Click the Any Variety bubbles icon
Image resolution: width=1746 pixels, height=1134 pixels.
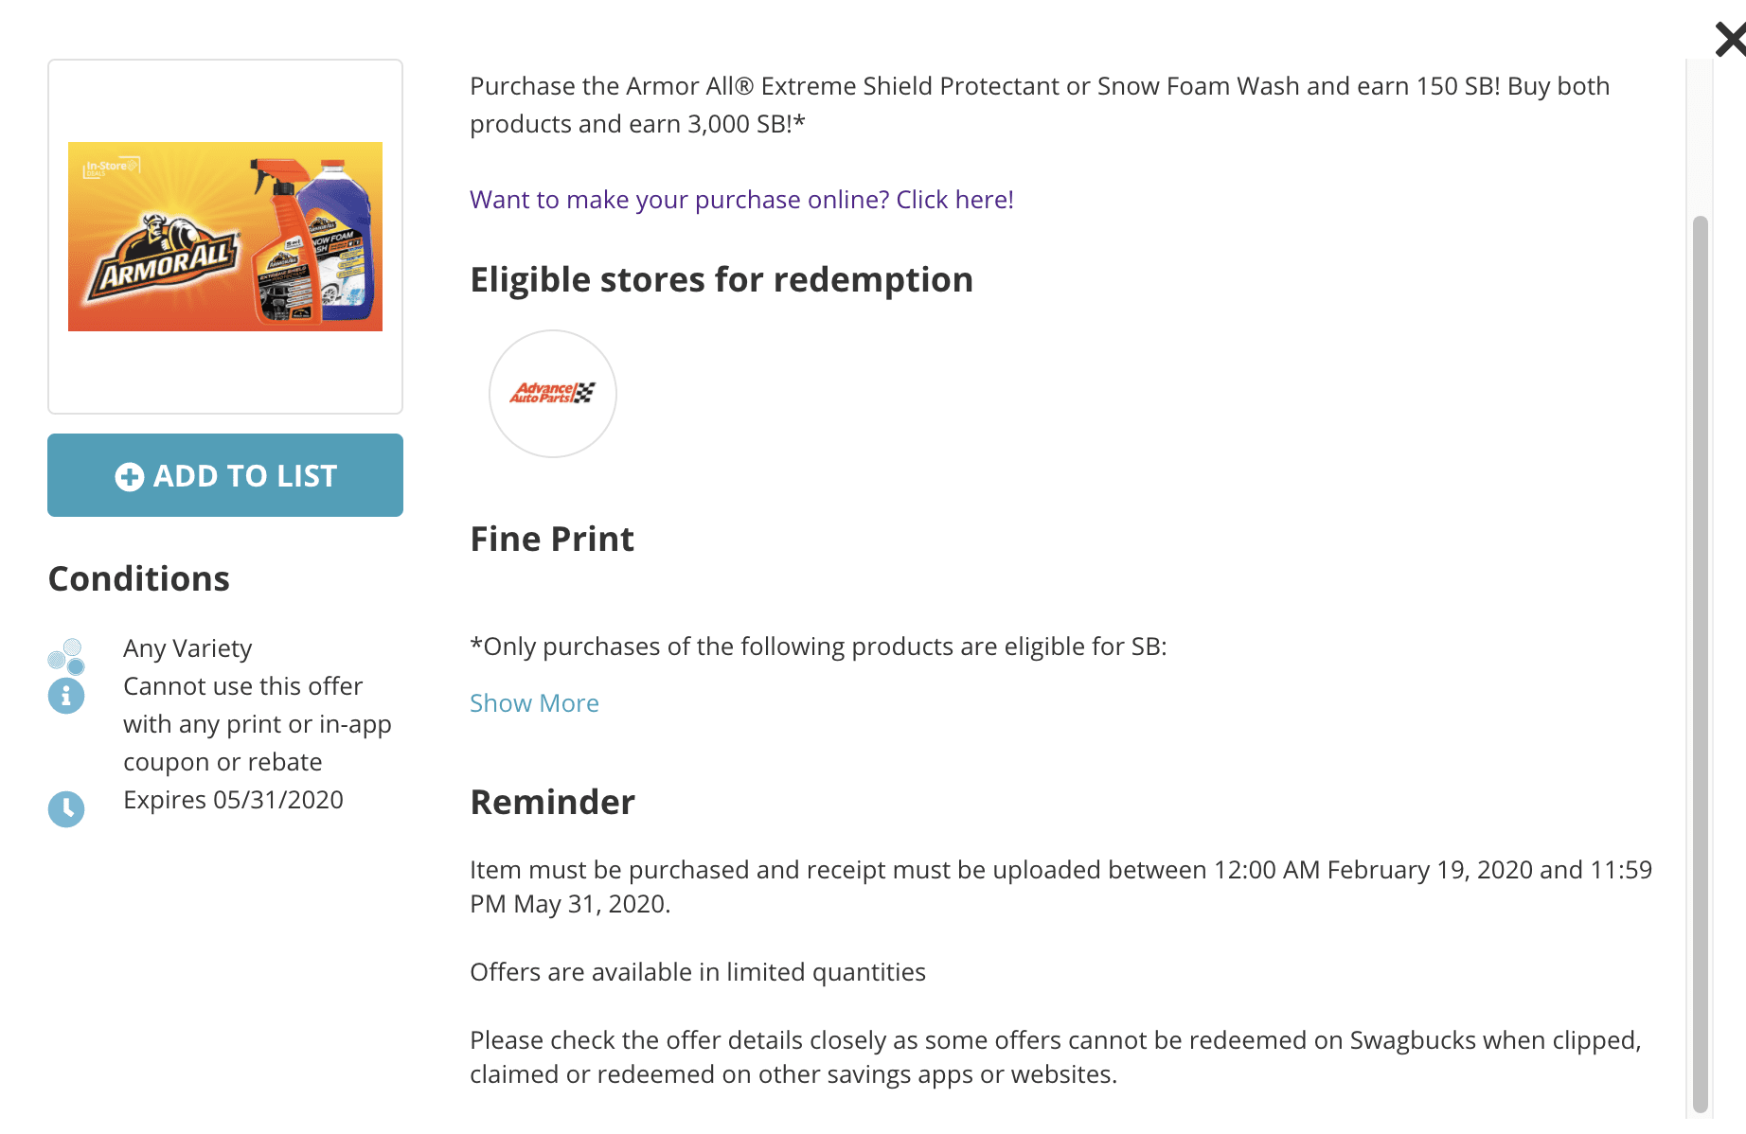tap(66, 656)
